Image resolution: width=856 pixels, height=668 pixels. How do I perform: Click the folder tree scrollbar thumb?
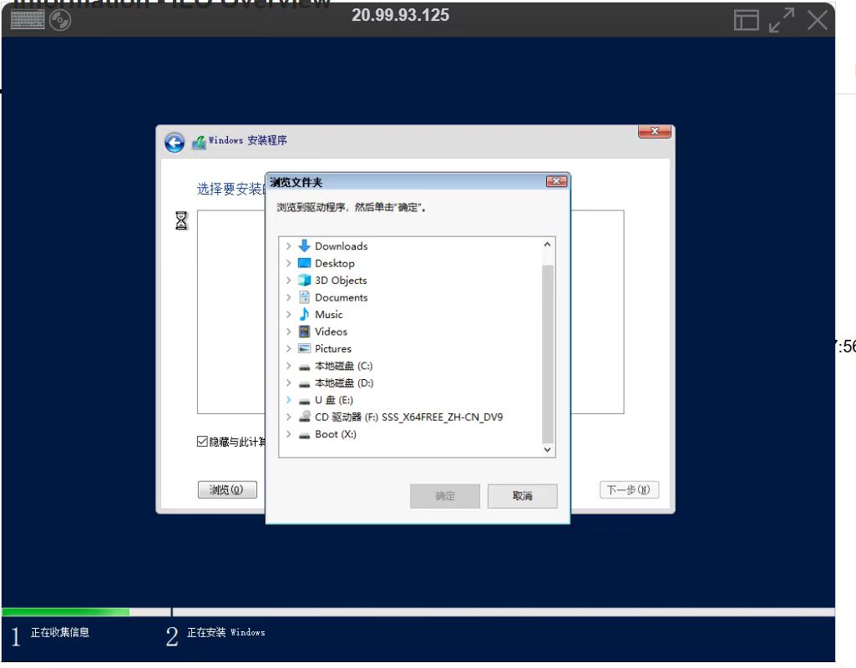coord(548,354)
